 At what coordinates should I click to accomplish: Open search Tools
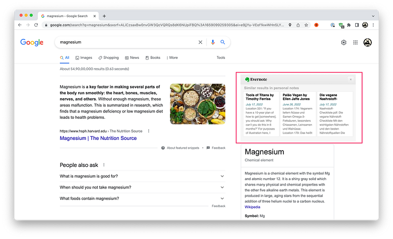pos(221,58)
